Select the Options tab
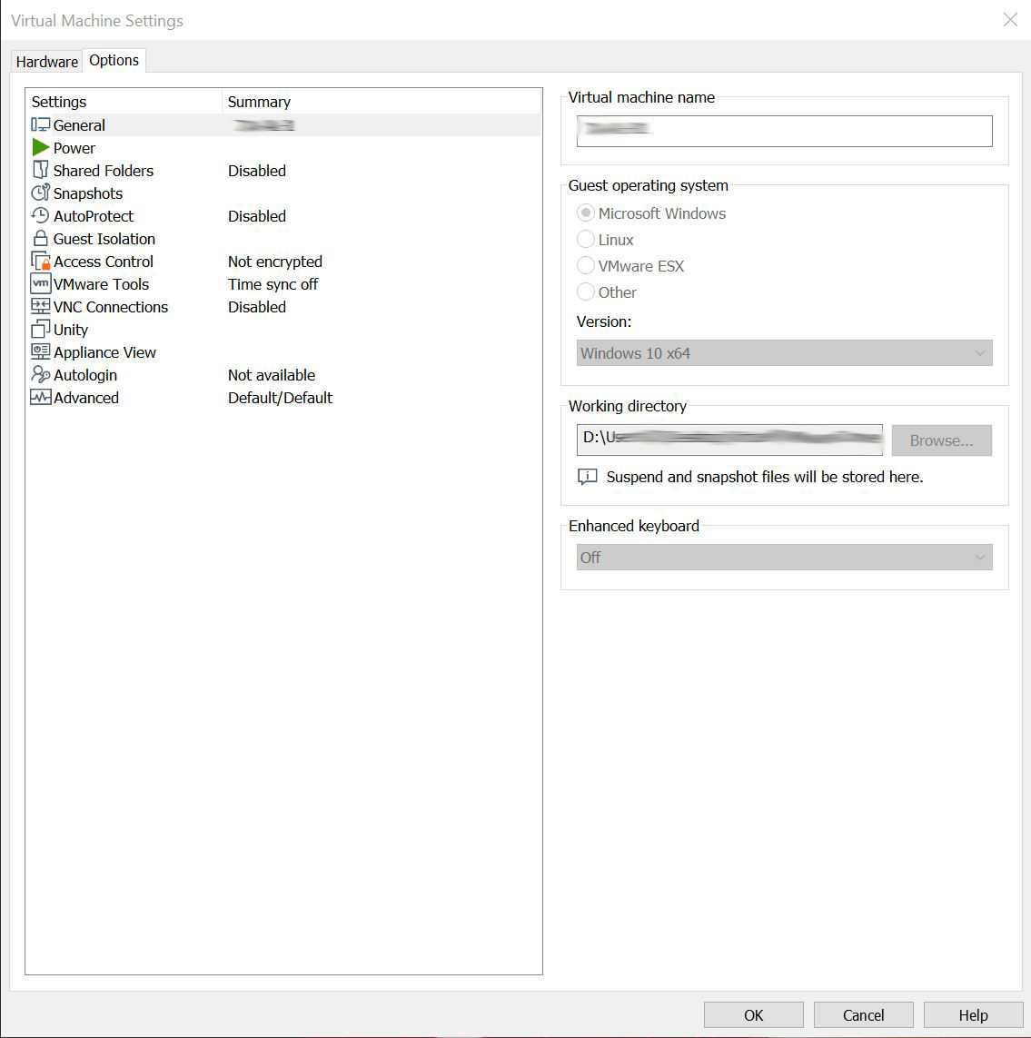The image size is (1031, 1038). click(x=114, y=61)
